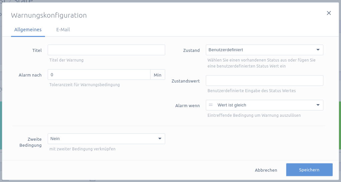Click Abbrechen to cancel

266,170
